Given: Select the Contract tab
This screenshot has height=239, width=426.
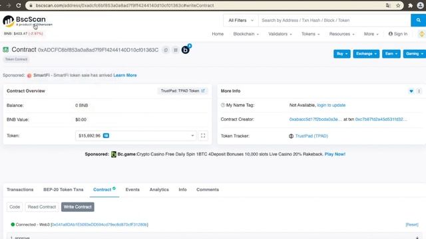Looking at the screenshot, I should pyautogui.click(x=105, y=190).
